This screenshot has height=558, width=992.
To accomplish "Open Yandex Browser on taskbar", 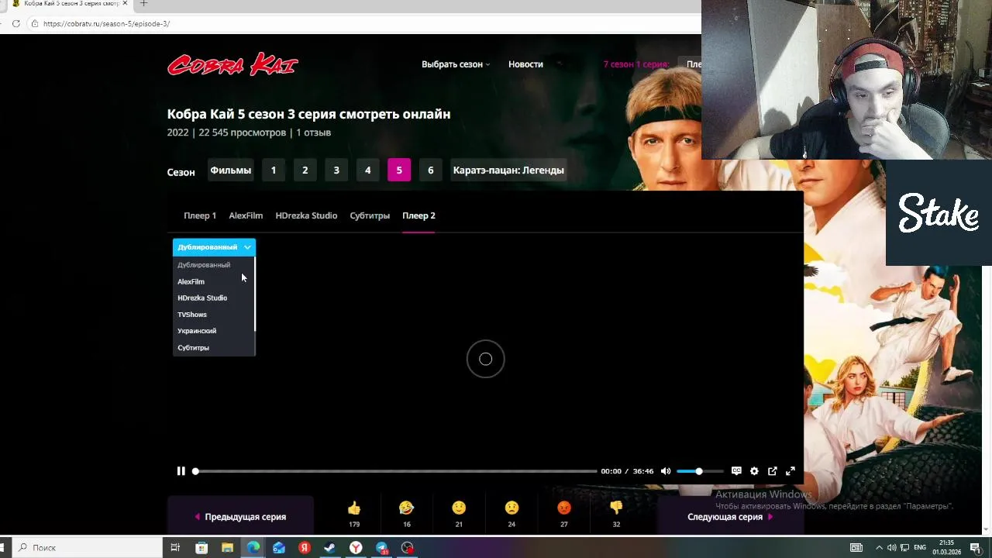I will 356,548.
